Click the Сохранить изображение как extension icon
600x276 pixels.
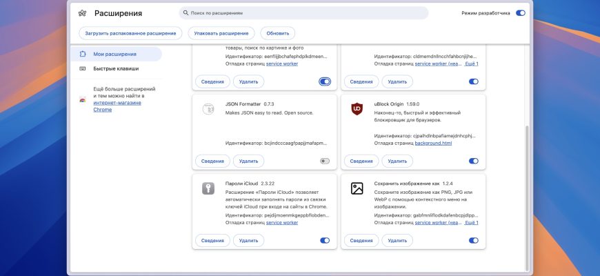(357, 188)
